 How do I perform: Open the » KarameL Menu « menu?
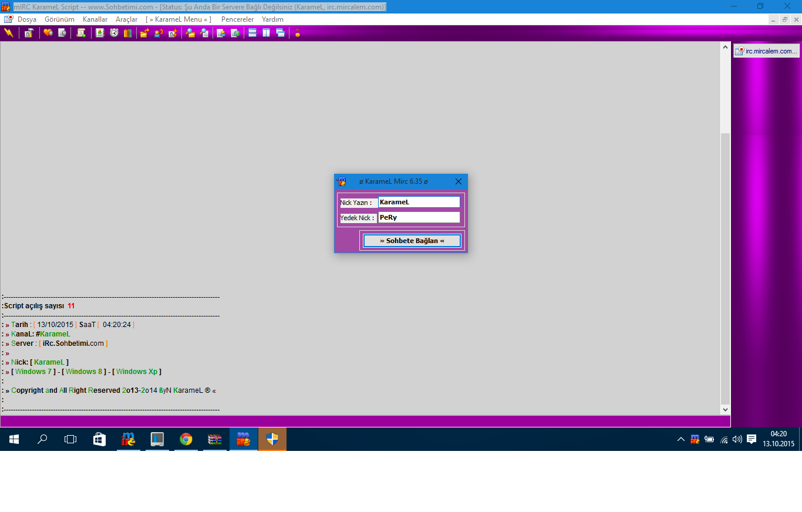pyautogui.click(x=178, y=19)
